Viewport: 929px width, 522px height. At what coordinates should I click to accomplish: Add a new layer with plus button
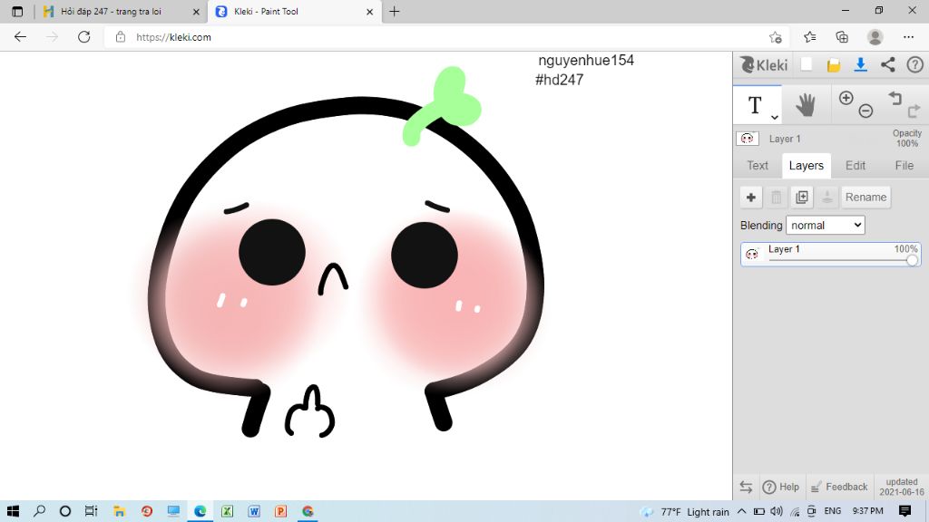pos(750,197)
